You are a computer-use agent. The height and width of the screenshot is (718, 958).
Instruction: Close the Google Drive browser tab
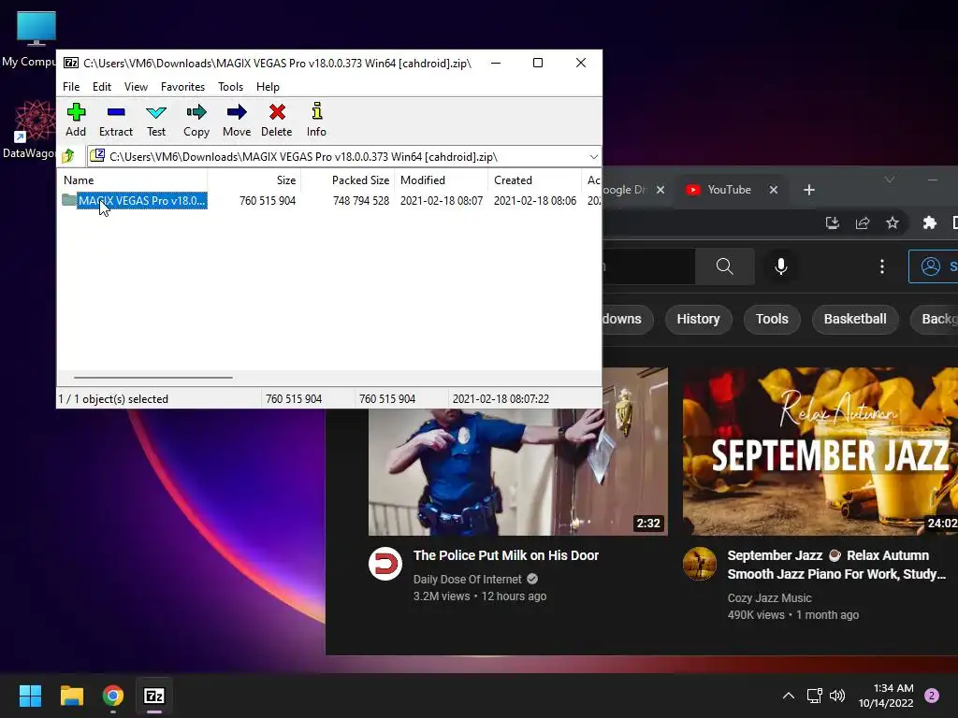pos(660,190)
